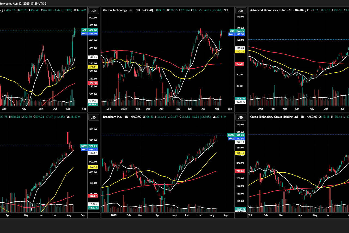
Task: Click the Vol 17.61M readout on Broadcom header
Action: [x=219, y=117]
